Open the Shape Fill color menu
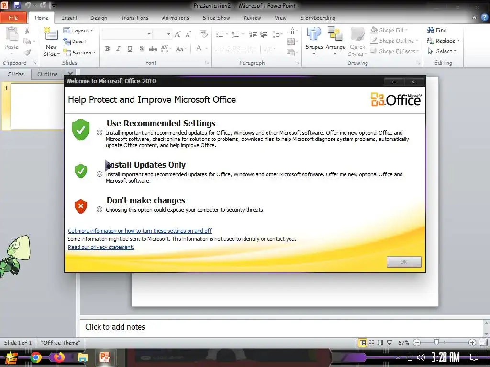 [390, 30]
